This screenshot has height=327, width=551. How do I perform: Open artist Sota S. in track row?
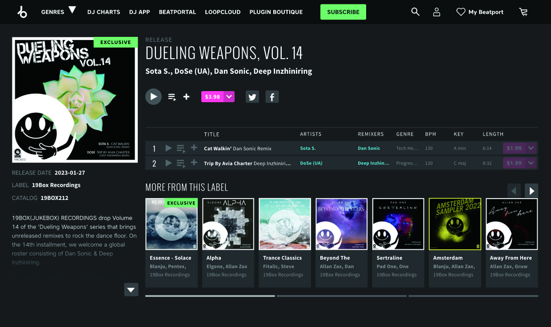[x=308, y=148]
